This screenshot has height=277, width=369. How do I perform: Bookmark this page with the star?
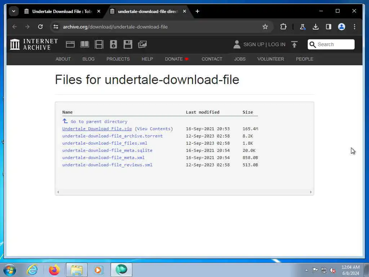(x=265, y=27)
